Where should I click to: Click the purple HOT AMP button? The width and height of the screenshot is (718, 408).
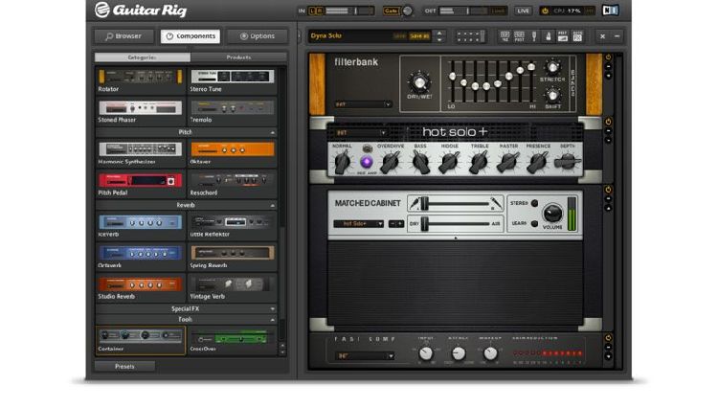click(367, 162)
